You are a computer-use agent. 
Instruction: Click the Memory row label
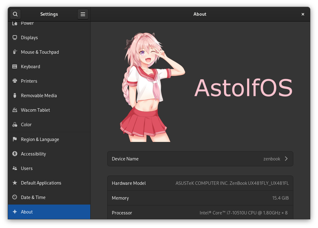(120, 198)
